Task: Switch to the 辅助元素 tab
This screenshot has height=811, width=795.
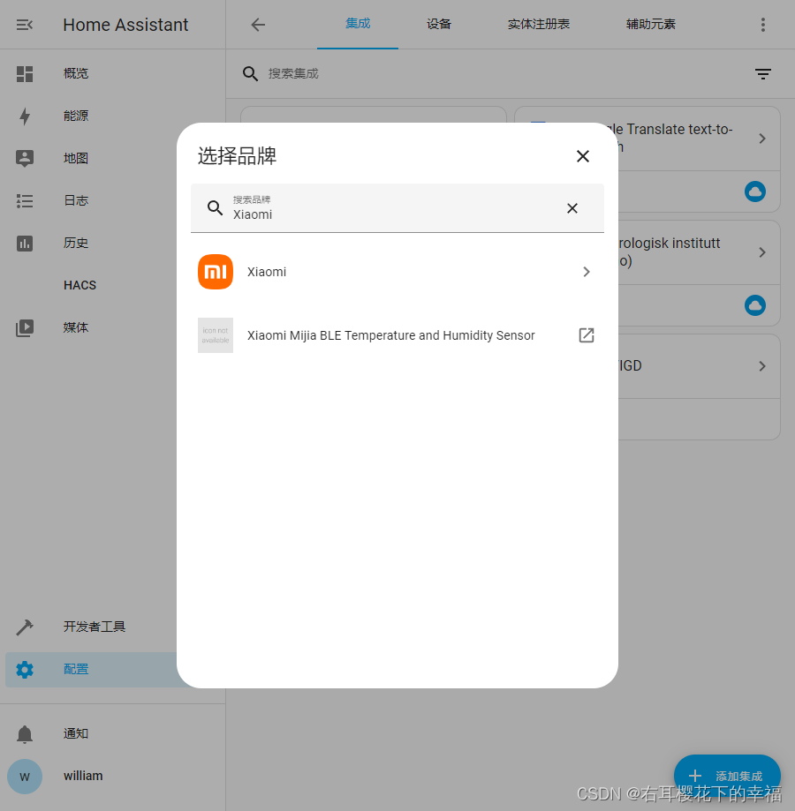Action: pos(651,25)
